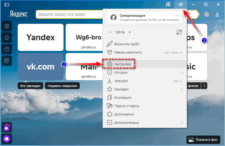
Task: Open the bookmarks icon in title bar
Action: pos(168,4)
